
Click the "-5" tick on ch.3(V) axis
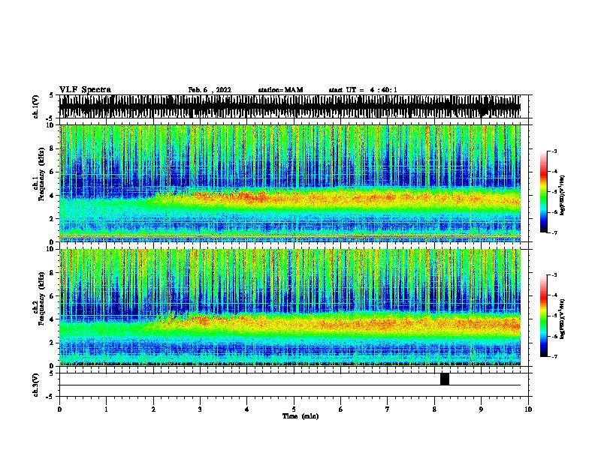(51, 397)
